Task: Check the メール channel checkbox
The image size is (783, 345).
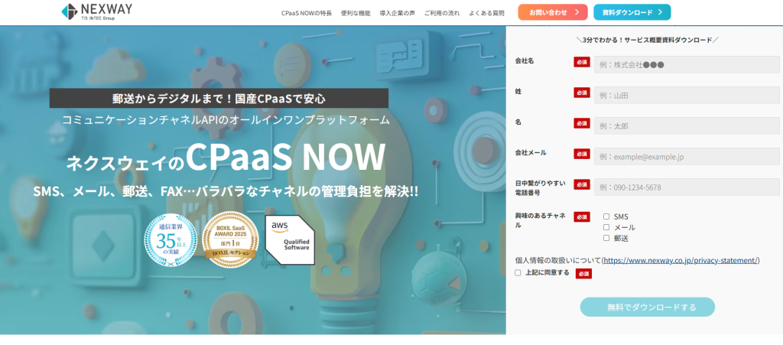Action: [x=606, y=227]
